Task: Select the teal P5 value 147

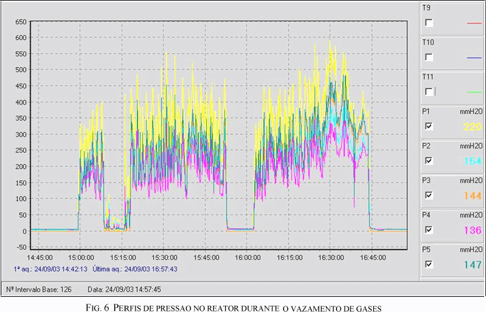Action: click(x=472, y=265)
